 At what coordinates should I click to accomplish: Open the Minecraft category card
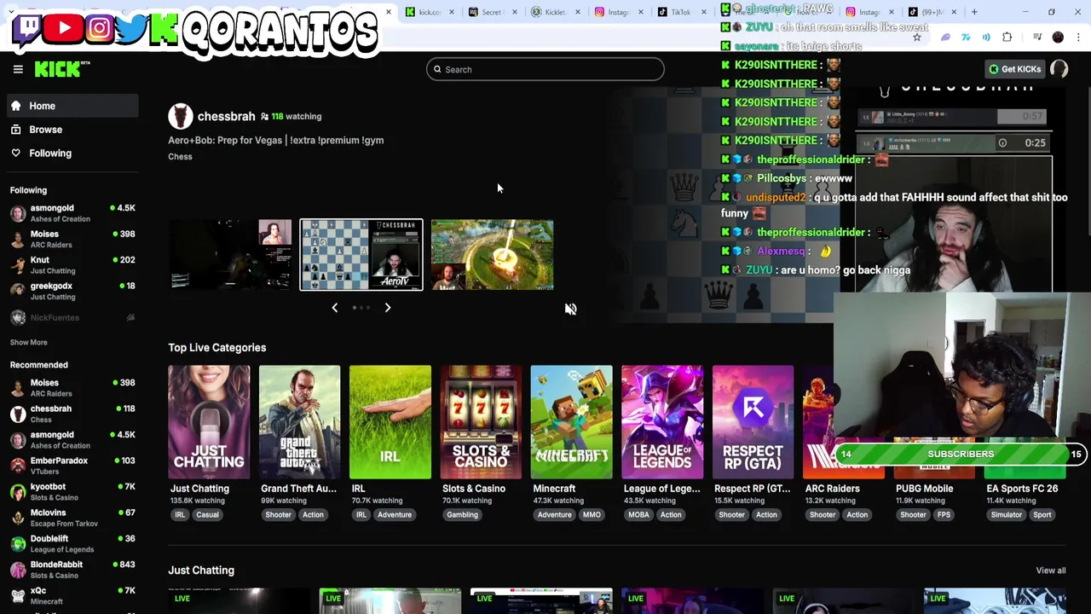point(571,422)
